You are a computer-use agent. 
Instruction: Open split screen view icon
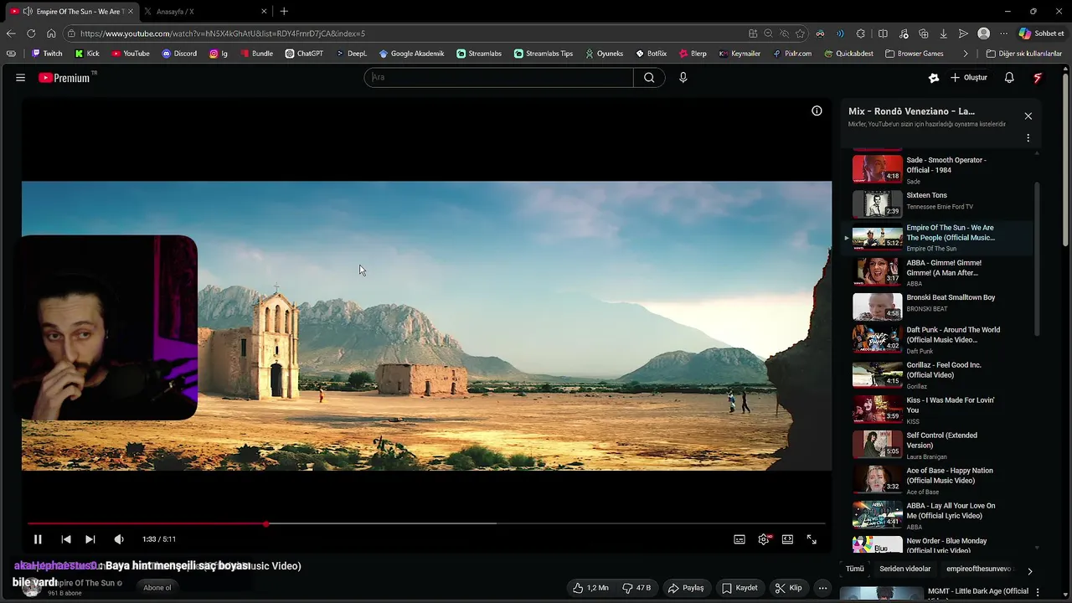pyautogui.click(x=883, y=33)
